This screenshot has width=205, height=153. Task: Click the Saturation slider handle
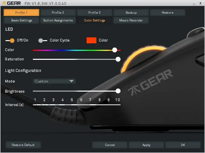pyautogui.click(x=118, y=59)
